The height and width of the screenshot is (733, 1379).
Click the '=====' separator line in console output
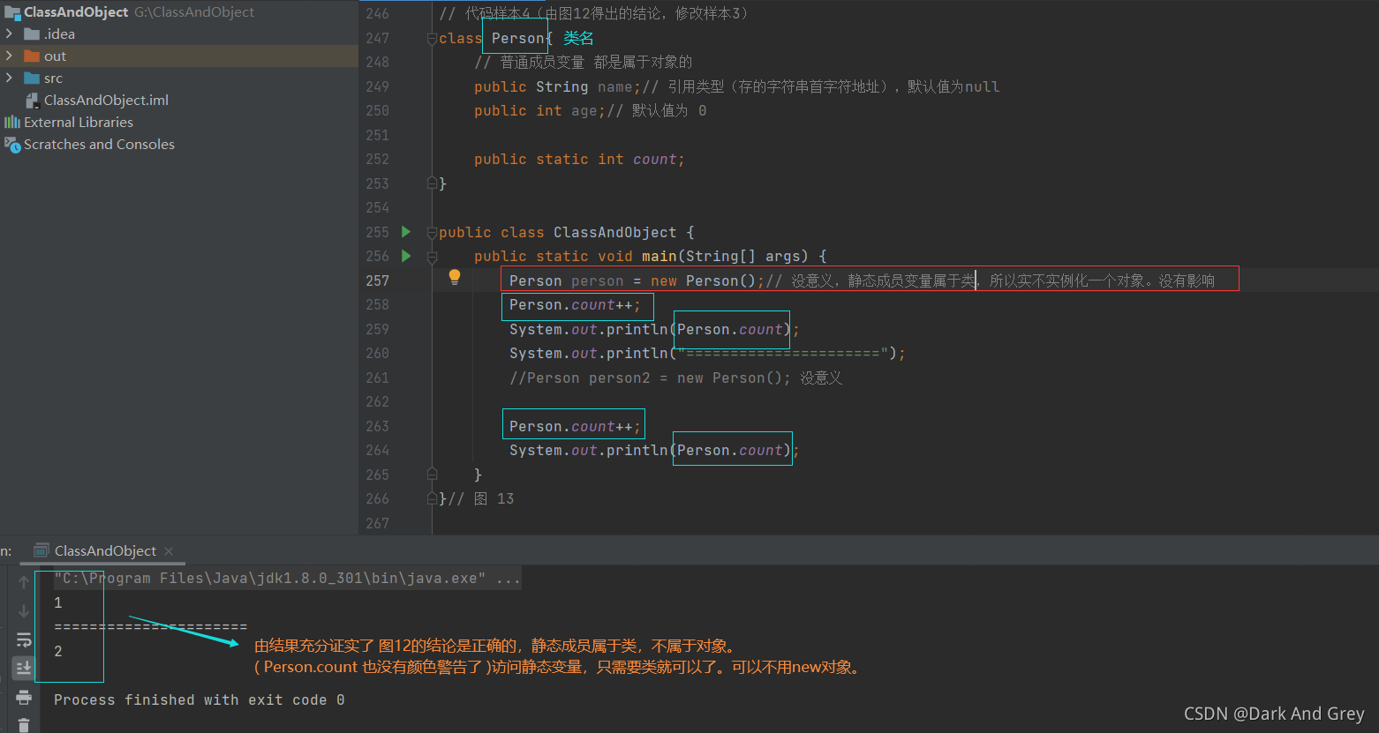tap(151, 627)
